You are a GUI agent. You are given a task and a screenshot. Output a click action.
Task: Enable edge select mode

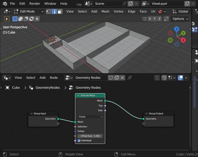point(54,12)
